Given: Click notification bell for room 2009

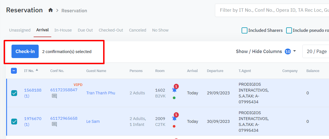Looking at the screenshot, I should pyautogui.click(x=174, y=118).
